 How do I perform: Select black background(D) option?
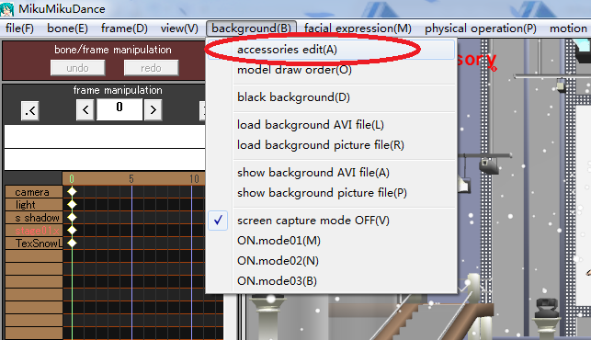tap(331, 97)
